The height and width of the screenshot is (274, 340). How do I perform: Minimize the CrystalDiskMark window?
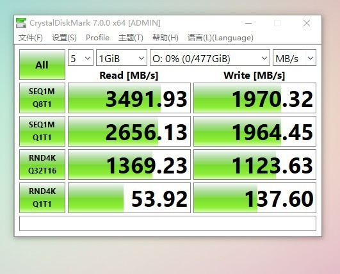(x=248, y=23)
